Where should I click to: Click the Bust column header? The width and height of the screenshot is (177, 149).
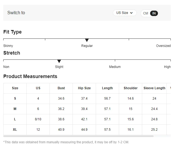pyautogui.click(x=61, y=88)
